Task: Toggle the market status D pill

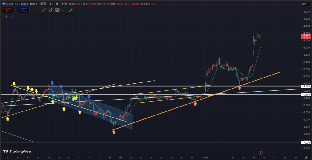Action: pyautogui.click(x=64, y=4)
